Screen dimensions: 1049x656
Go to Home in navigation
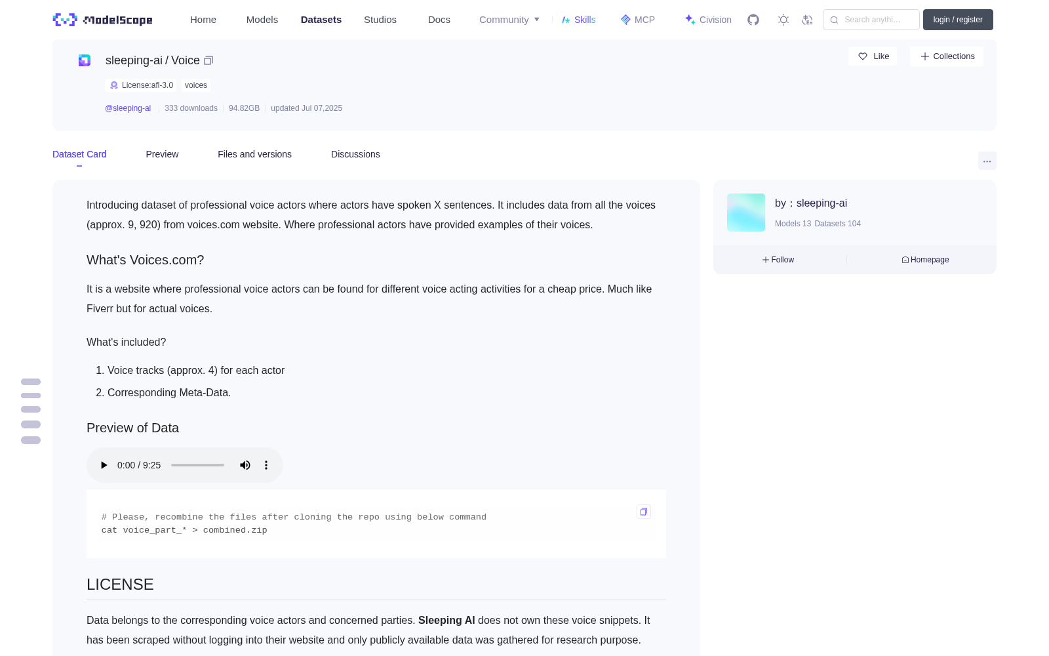(x=203, y=20)
